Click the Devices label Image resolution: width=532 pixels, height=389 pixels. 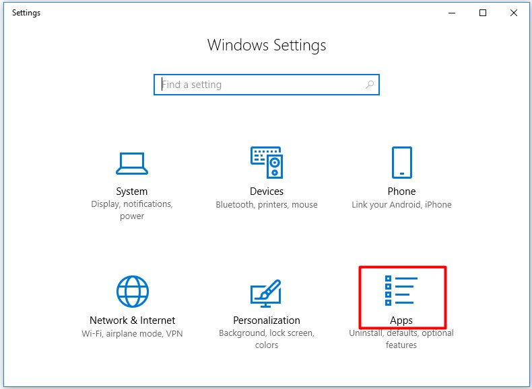point(267,191)
